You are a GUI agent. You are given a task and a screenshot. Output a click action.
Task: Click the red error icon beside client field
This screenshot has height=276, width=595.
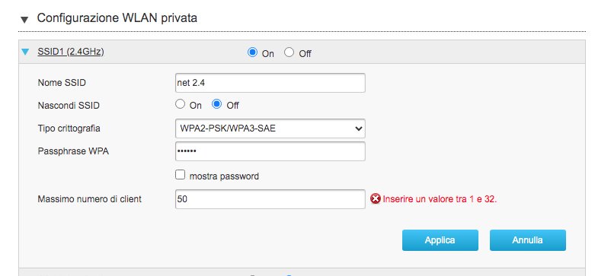(376, 198)
